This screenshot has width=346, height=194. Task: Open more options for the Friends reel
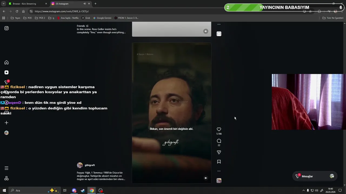click(x=219, y=24)
